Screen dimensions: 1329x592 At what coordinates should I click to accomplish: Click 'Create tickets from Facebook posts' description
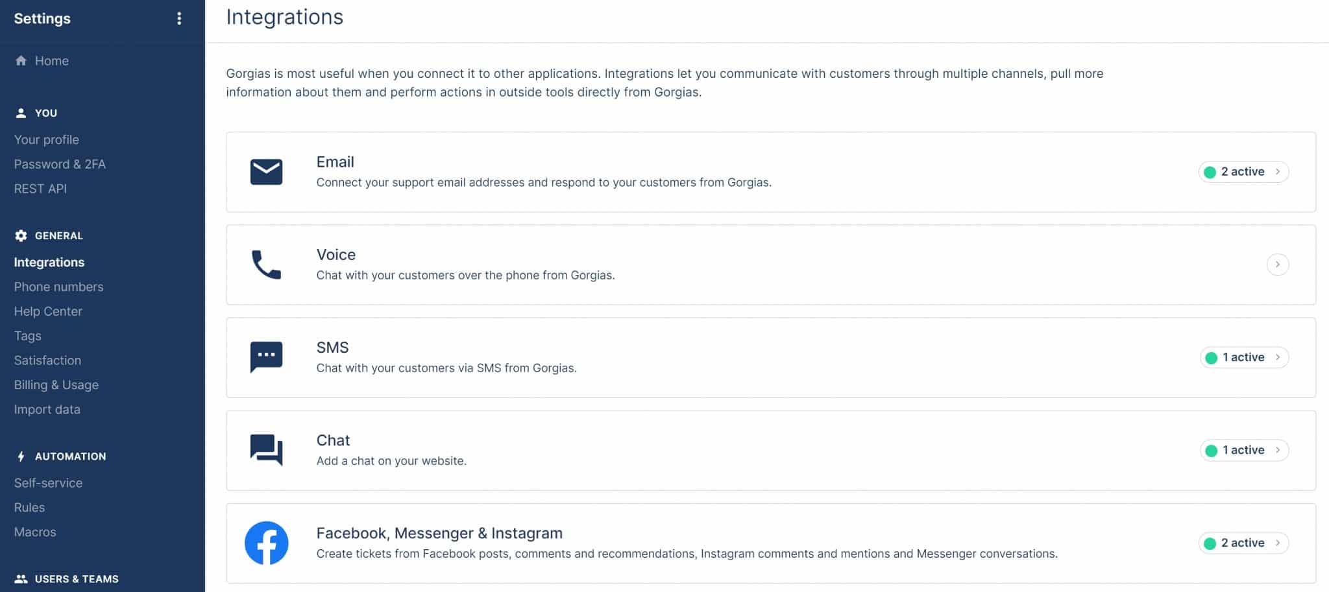(687, 554)
